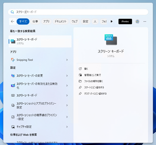Go back with the left arrow button
Image resolution: width=156 pixels, height=145 pixels.
pos(13,22)
